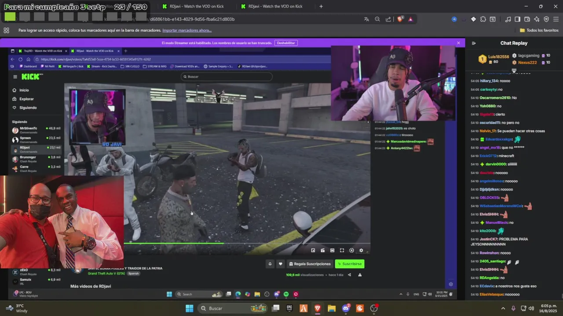Viewport: 563px width, 316px height.
Task: Show hidden icons chevron in system tray
Action: (x=503, y=308)
